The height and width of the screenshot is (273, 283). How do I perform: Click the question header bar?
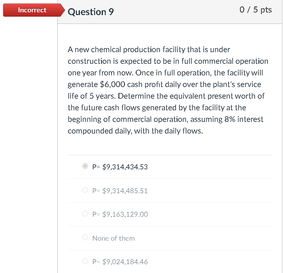pyautogui.click(x=170, y=12)
